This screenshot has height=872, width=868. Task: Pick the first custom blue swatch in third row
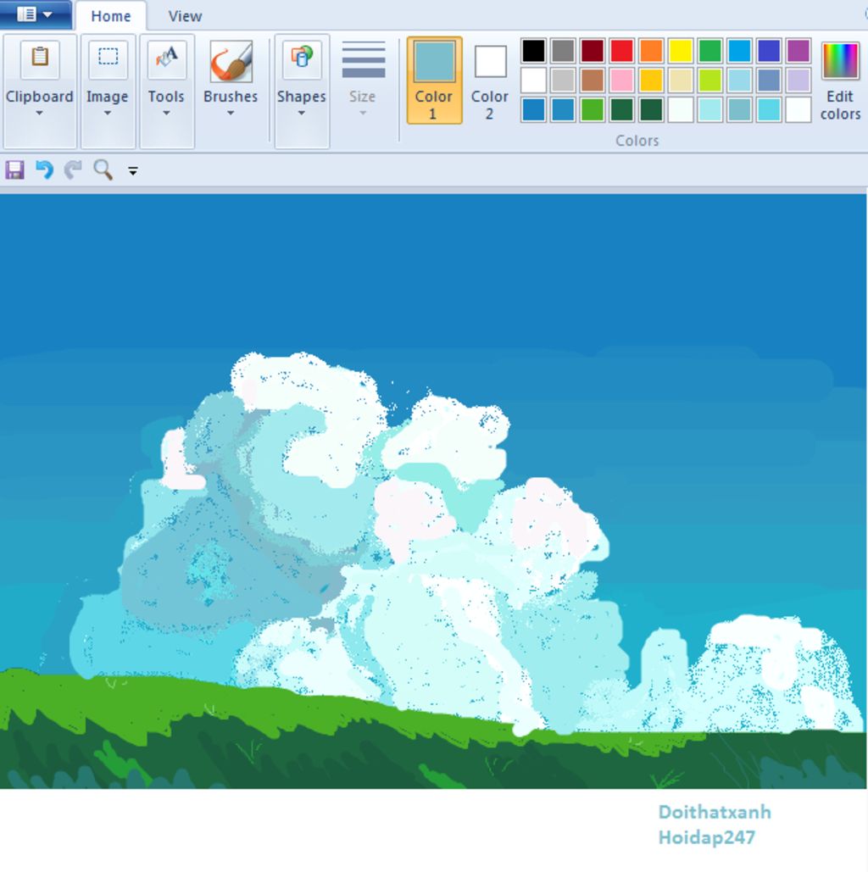[533, 109]
